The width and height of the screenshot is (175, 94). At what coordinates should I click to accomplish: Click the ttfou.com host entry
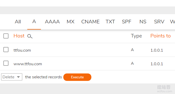point(22,50)
